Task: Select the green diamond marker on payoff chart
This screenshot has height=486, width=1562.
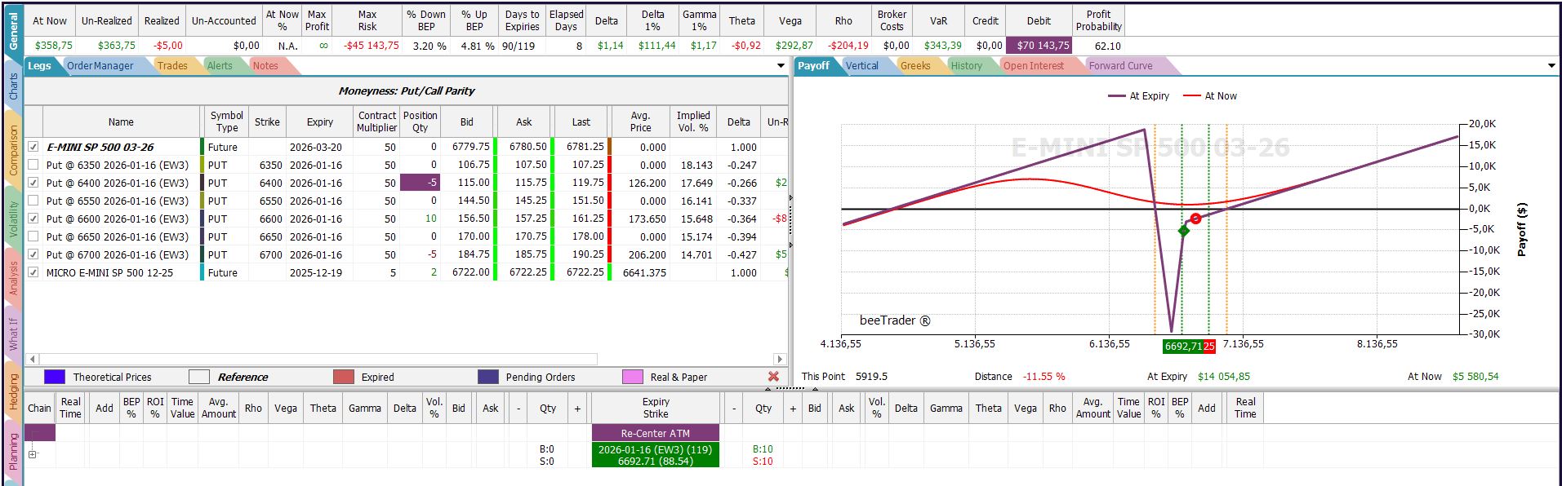Action: click(1184, 231)
